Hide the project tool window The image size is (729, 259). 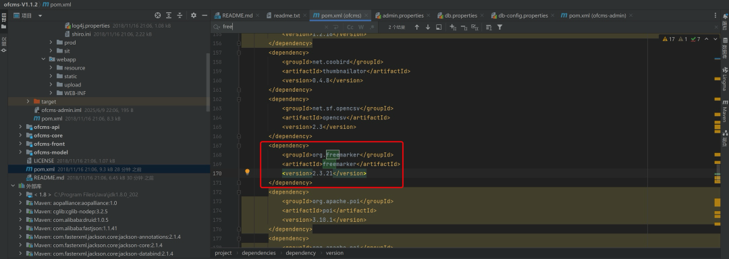tap(204, 16)
